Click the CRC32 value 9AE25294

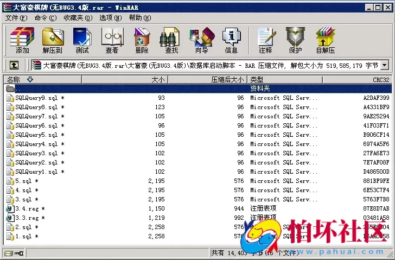point(376,116)
